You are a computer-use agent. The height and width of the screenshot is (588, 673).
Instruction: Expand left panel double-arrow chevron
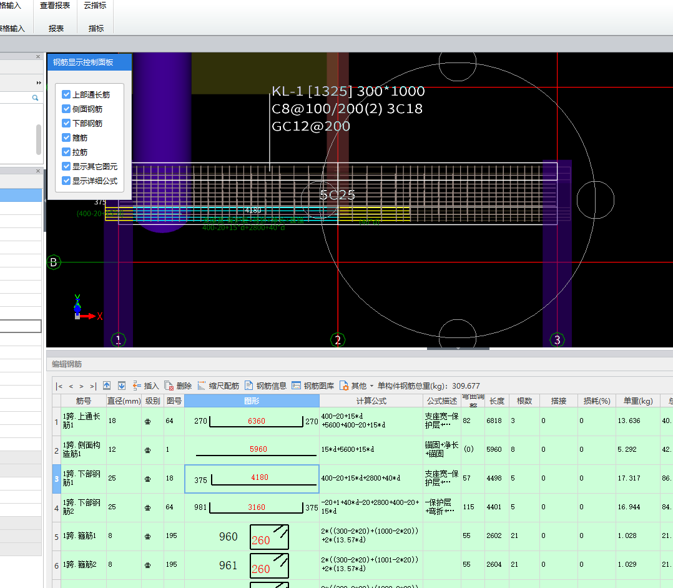(39, 83)
